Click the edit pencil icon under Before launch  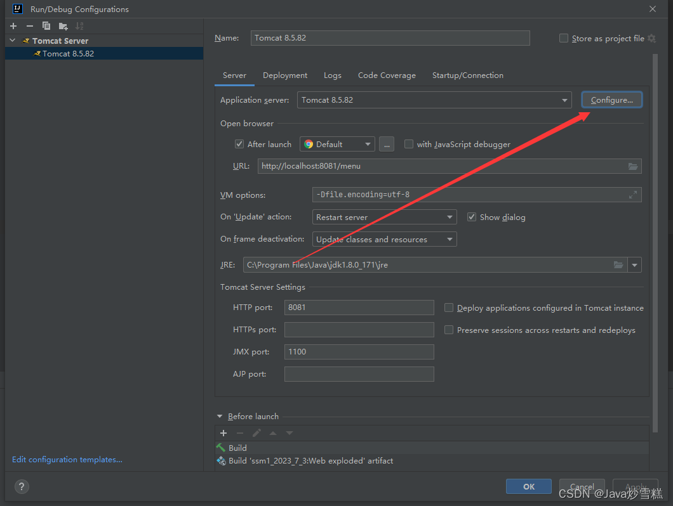[x=257, y=433]
